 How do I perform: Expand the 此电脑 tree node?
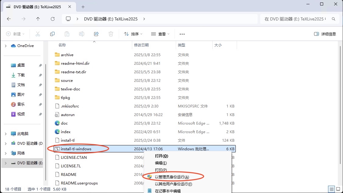[6, 134]
